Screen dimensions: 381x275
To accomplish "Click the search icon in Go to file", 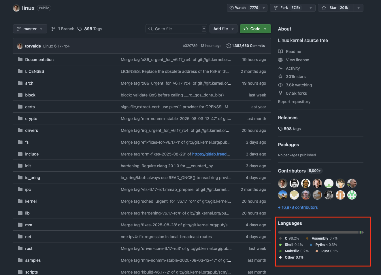I will (x=150, y=29).
